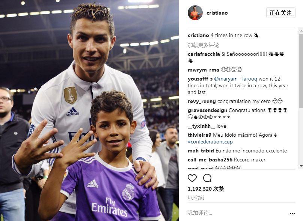Open the posted photo

89,110
